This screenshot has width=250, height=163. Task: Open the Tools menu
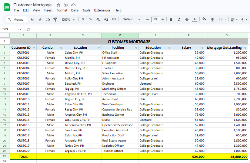point(86,10)
